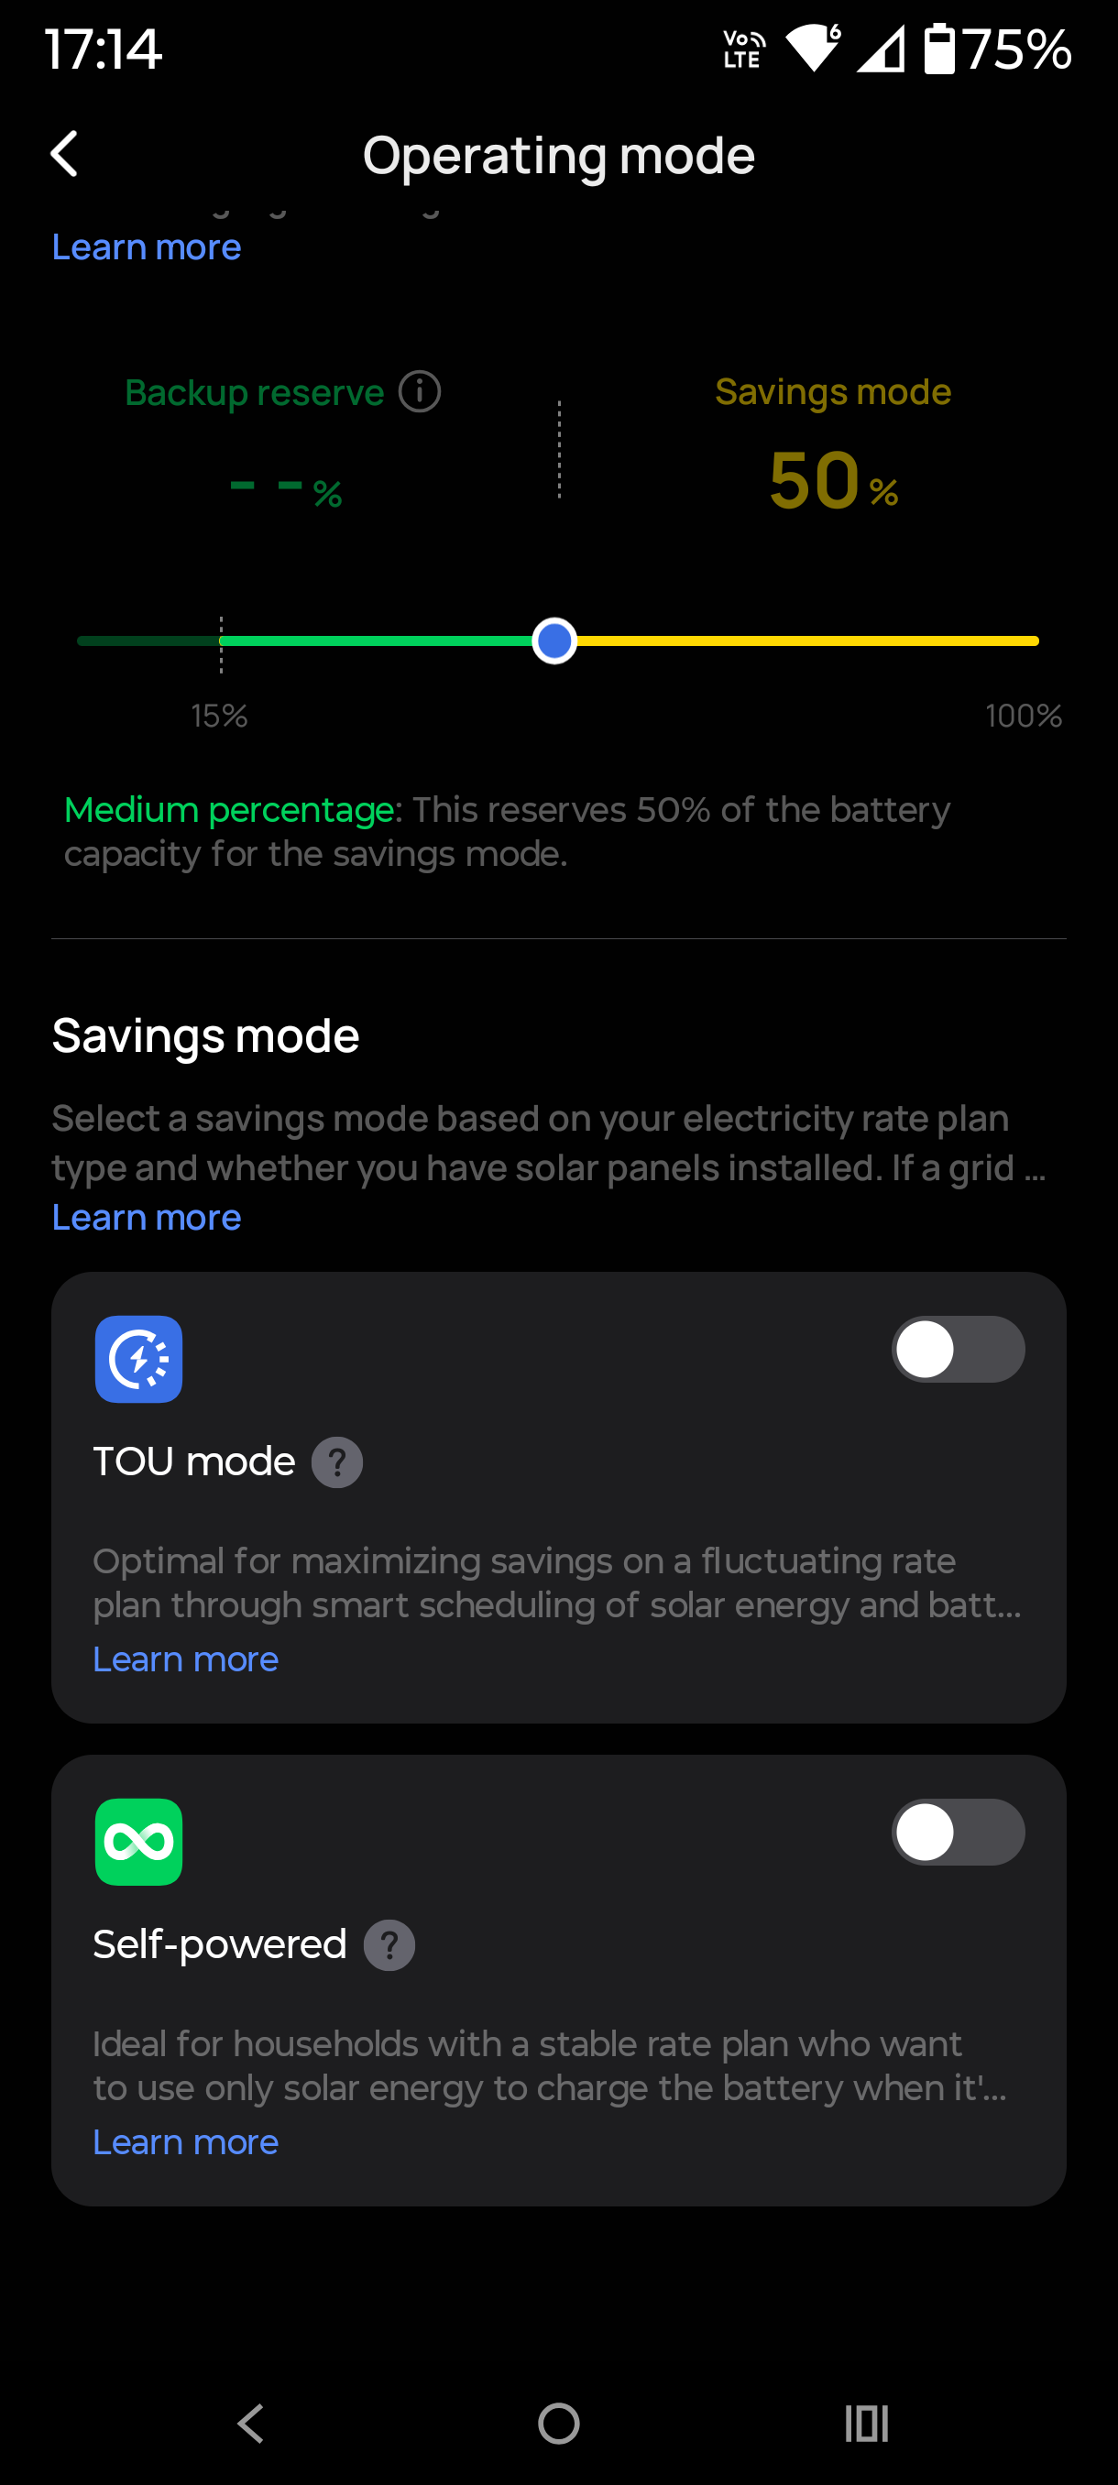Tap the TOU mode help question mark

(336, 1462)
